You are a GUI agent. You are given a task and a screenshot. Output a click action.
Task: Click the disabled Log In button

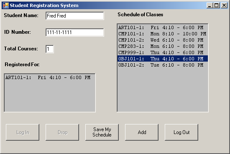pos(23,132)
